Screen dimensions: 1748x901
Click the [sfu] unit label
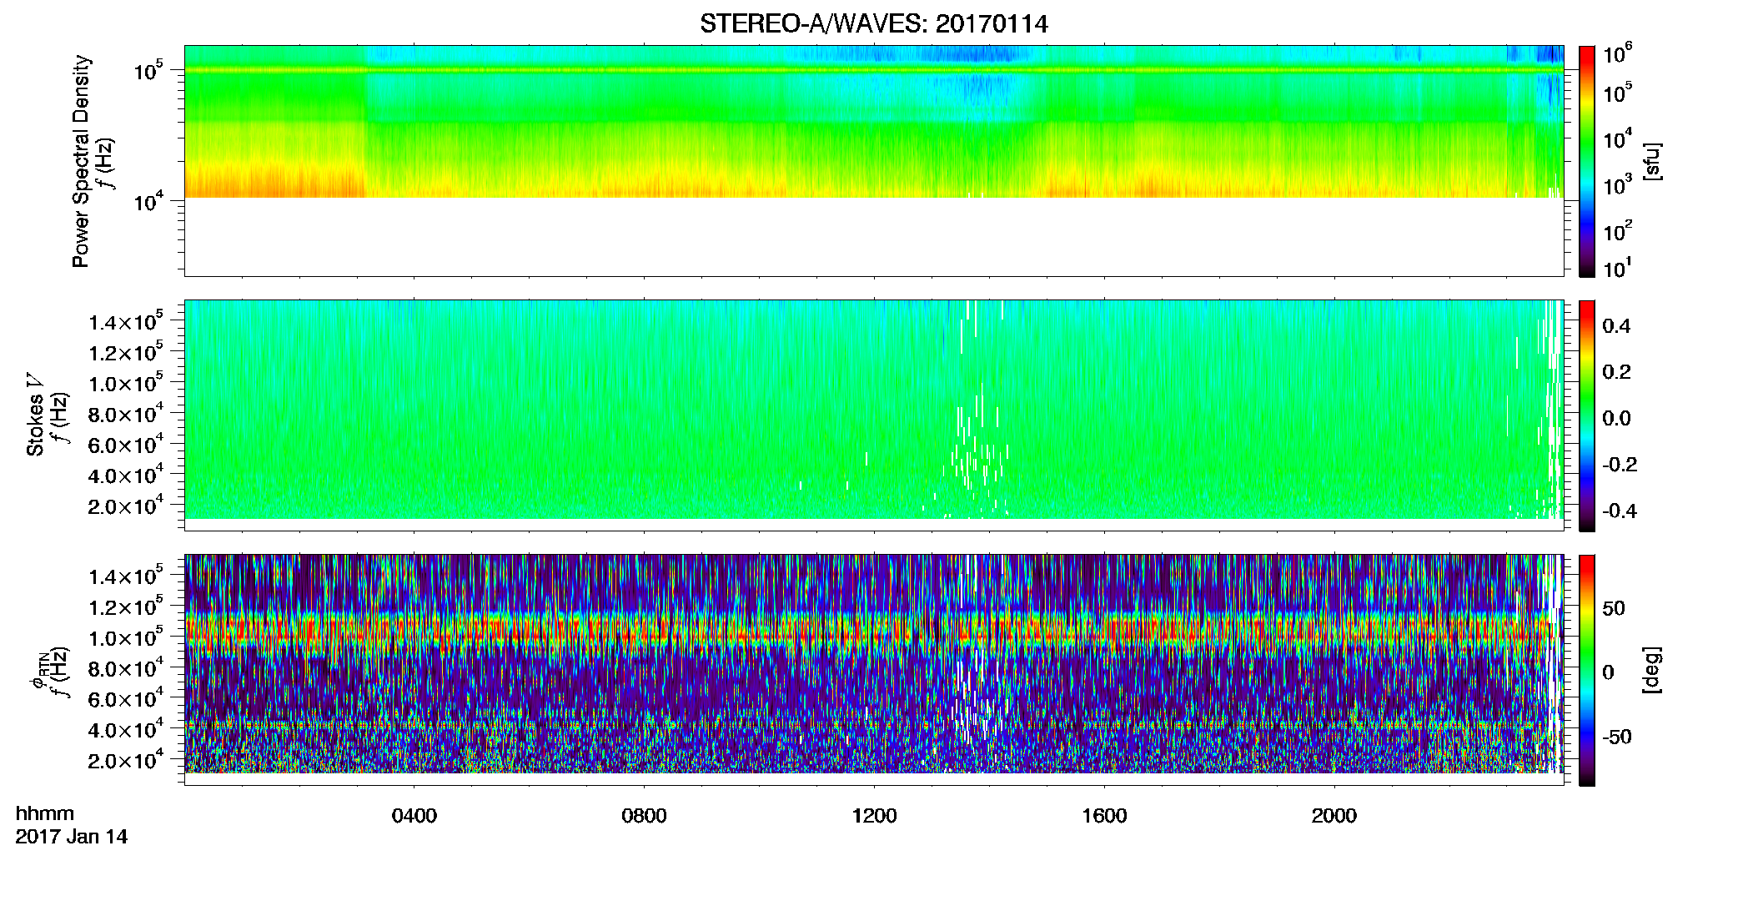point(1652,161)
